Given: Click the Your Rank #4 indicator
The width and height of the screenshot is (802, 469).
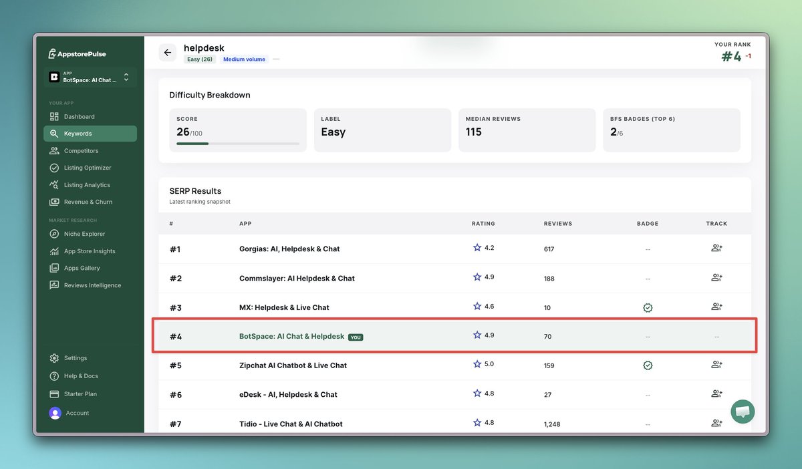Looking at the screenshot, I should click(x=733, y=53).
